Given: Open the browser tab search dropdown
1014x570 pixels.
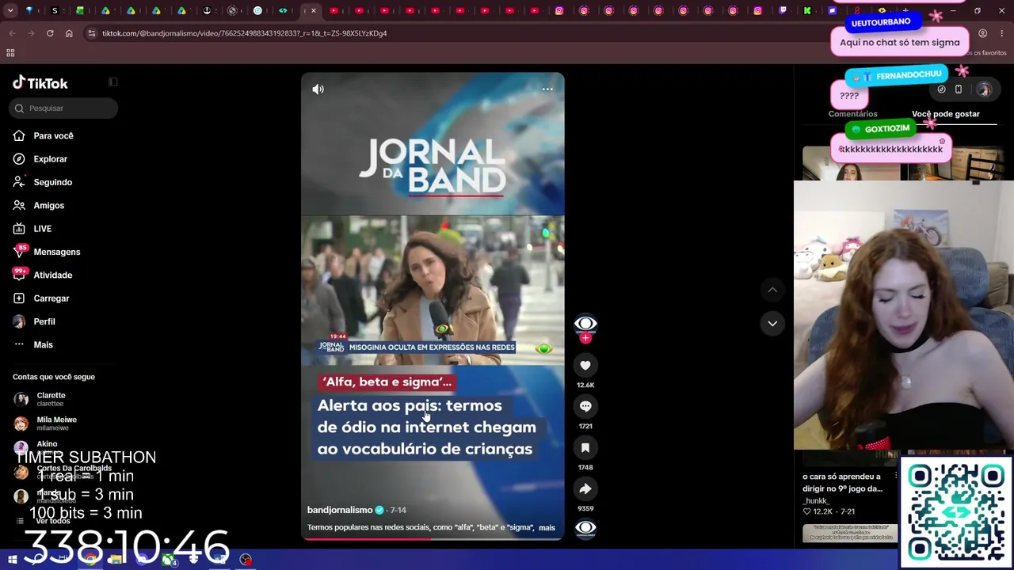Looking at the screenshot, I should point(10,11).
